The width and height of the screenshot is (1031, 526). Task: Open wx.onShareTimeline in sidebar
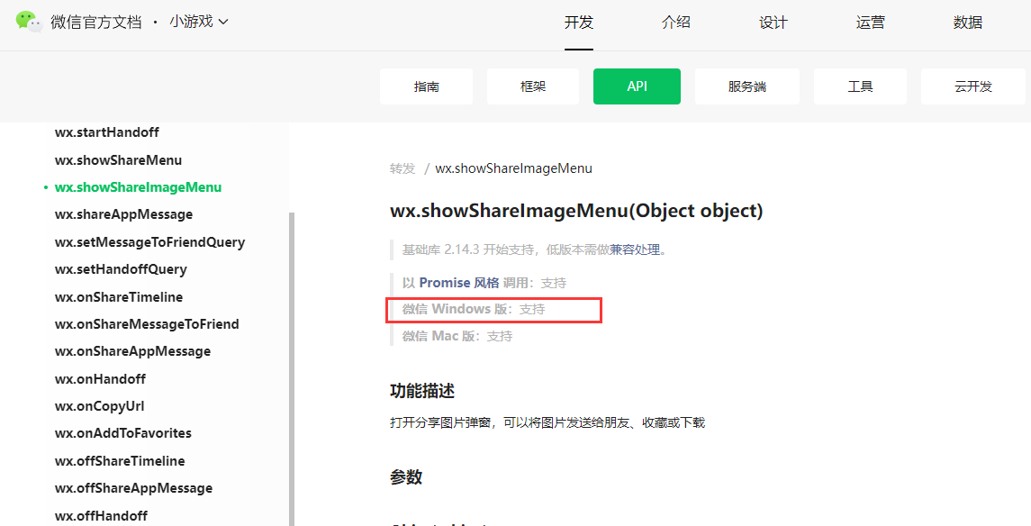[118, 297]
